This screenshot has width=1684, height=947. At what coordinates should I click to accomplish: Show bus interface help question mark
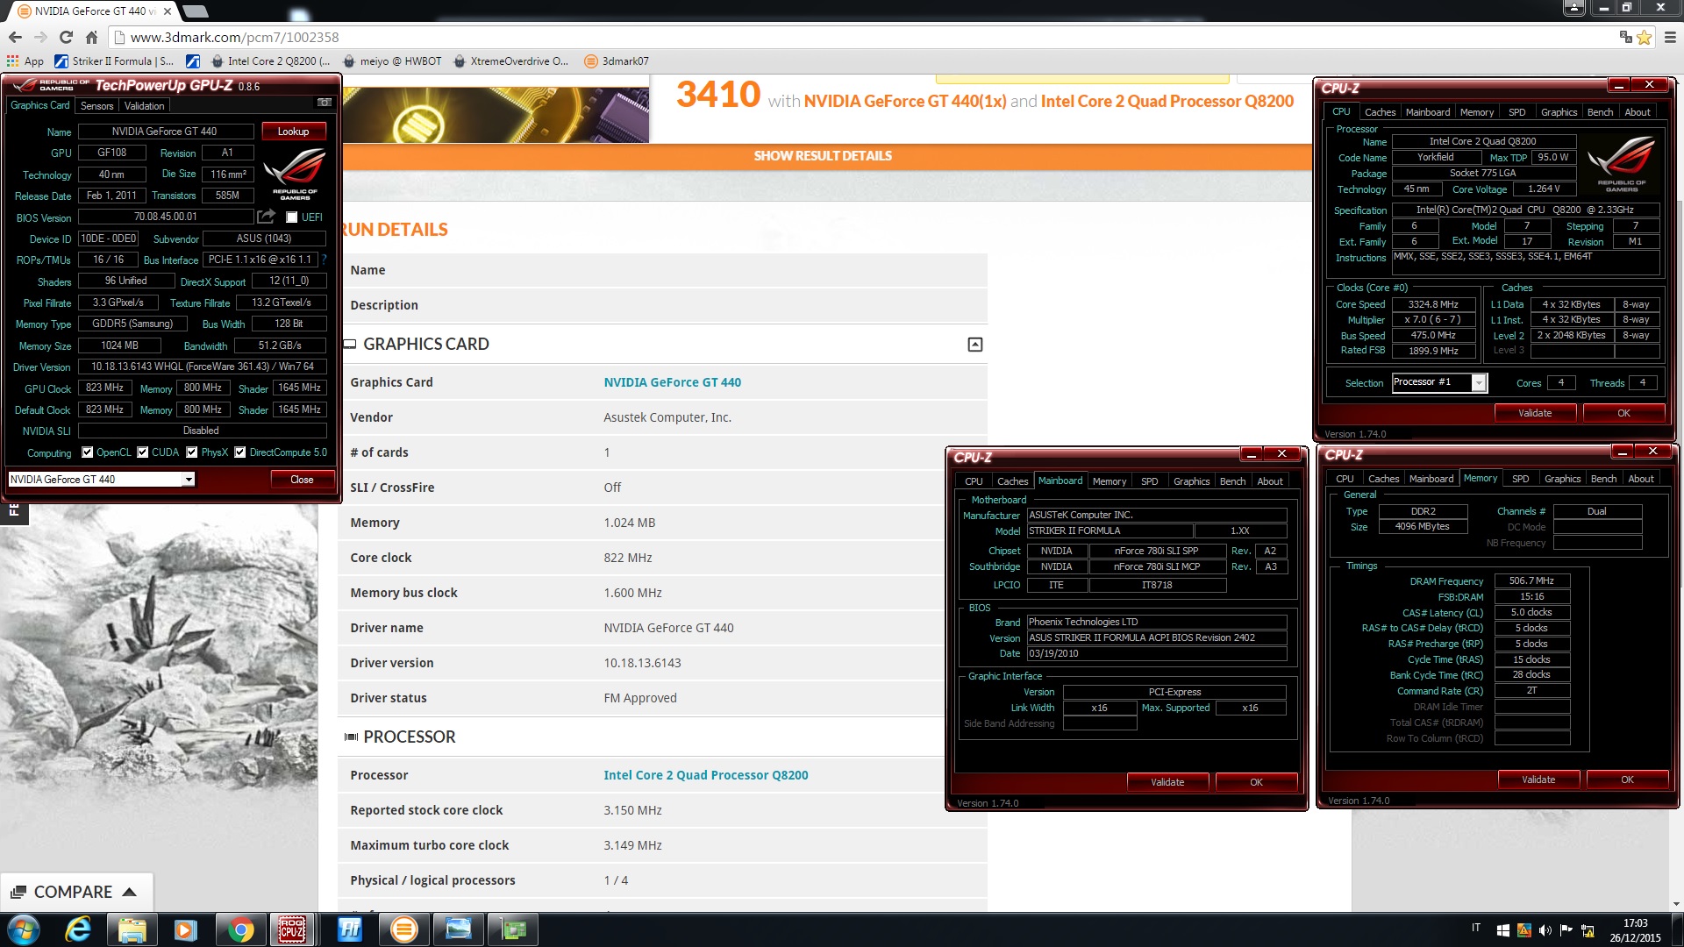point(324,260)
